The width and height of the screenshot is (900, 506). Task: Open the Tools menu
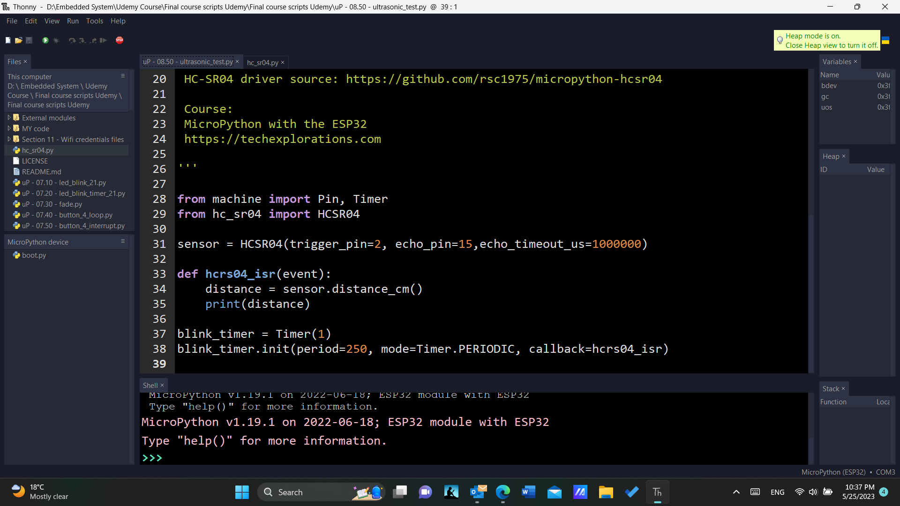[x=94, y=21]
